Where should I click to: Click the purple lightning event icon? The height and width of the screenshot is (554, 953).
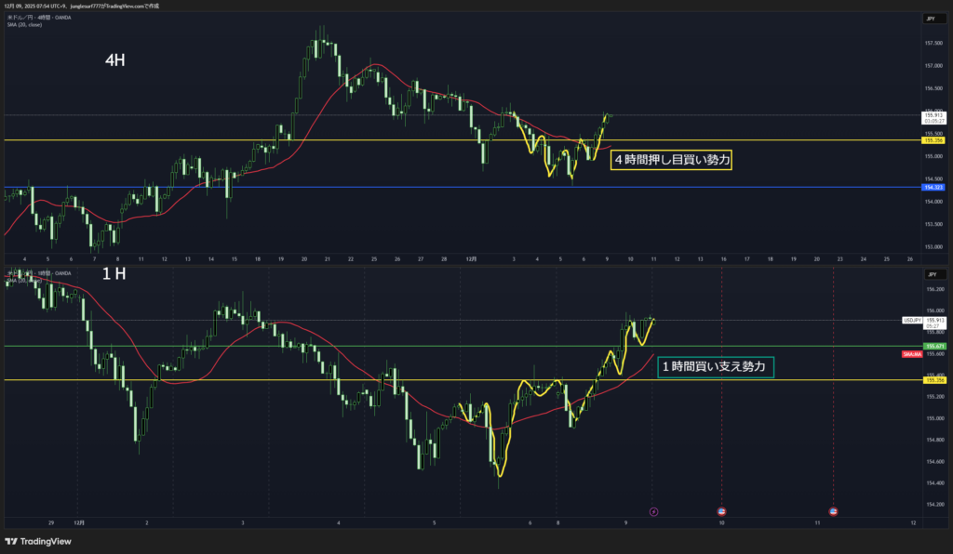pyautogui.click(x=653, y=511)
